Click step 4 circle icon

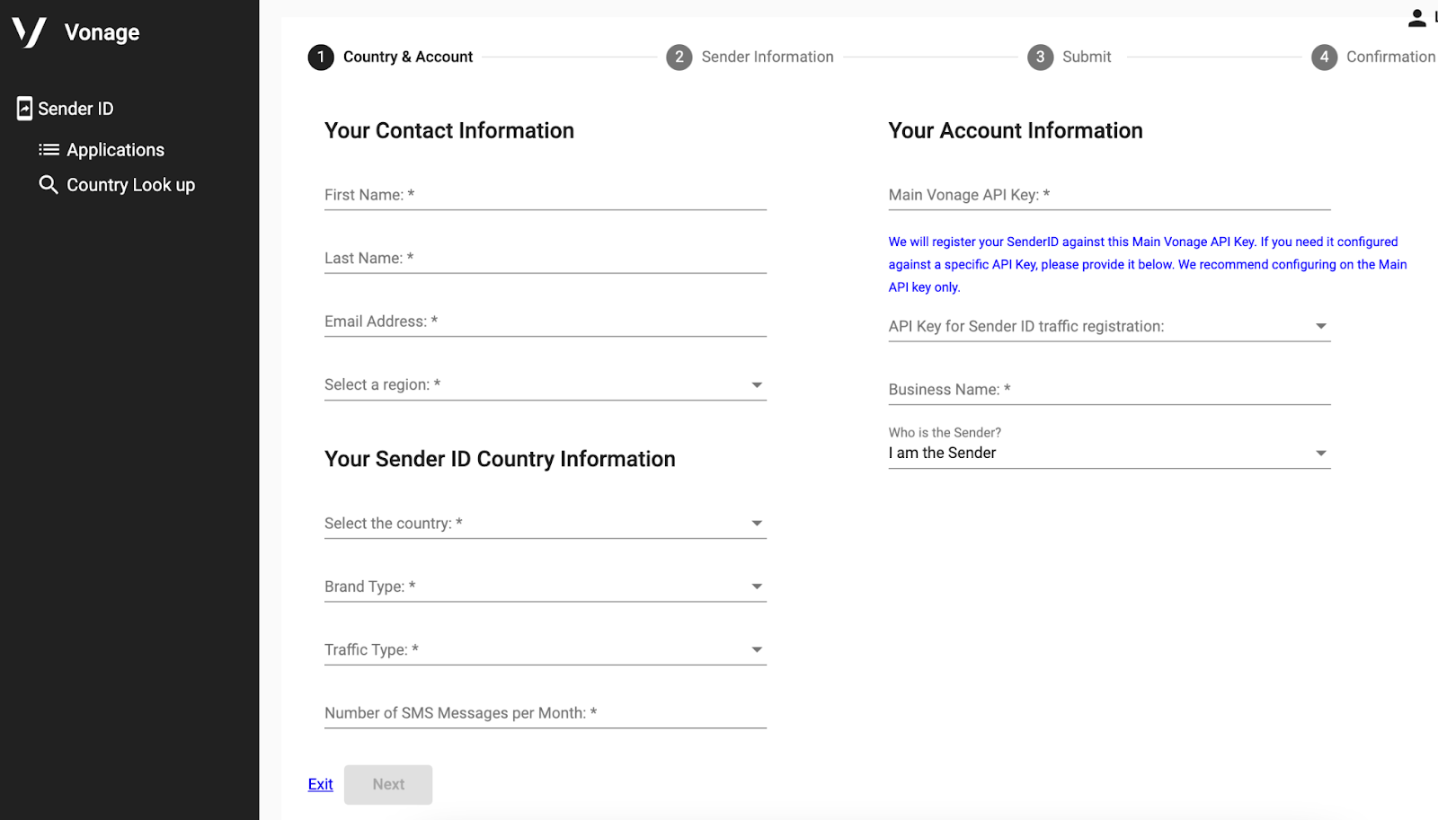1324,57
